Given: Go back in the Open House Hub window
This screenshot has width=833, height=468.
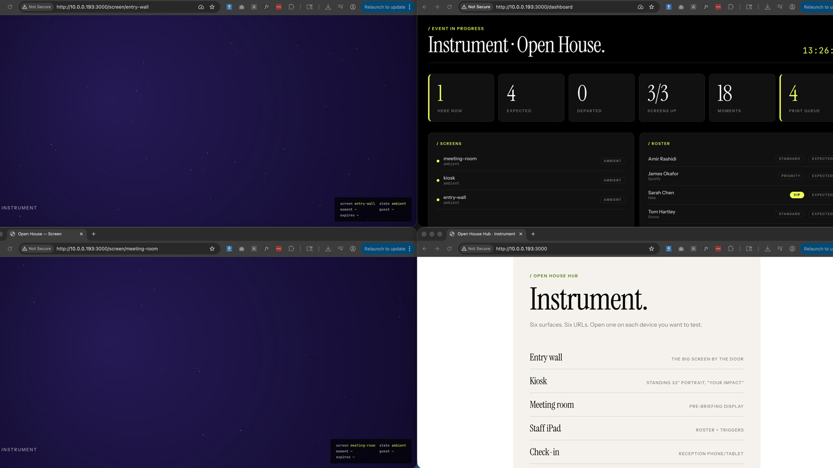Looking at the screenshot, I should 424,249.
